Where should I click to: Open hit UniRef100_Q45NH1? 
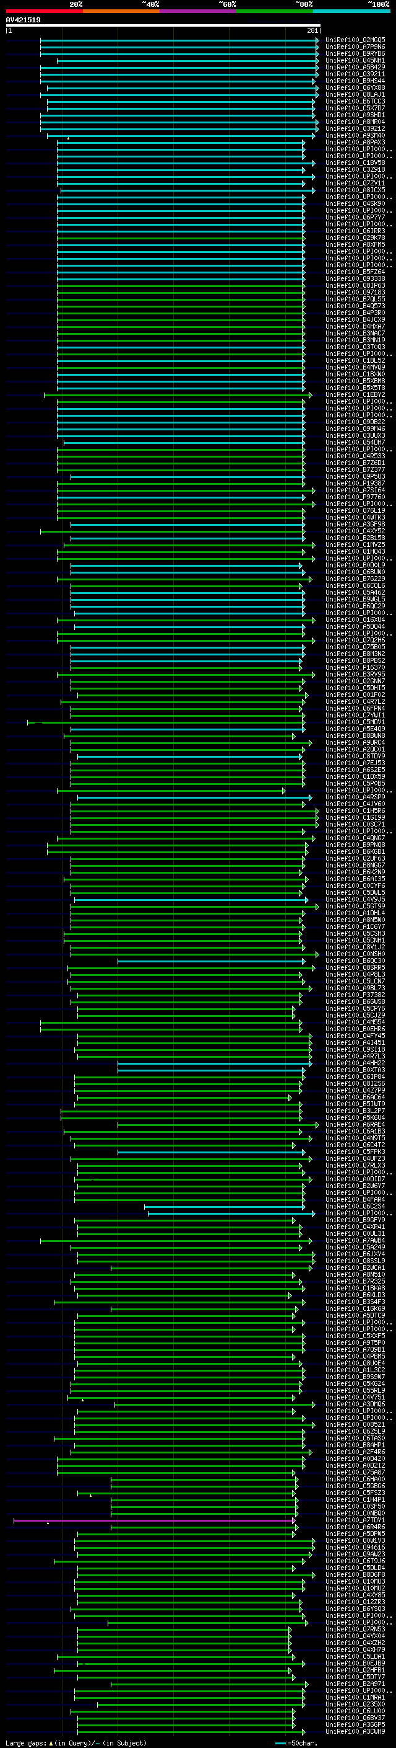pyautogui.click(x=355, y=60)
